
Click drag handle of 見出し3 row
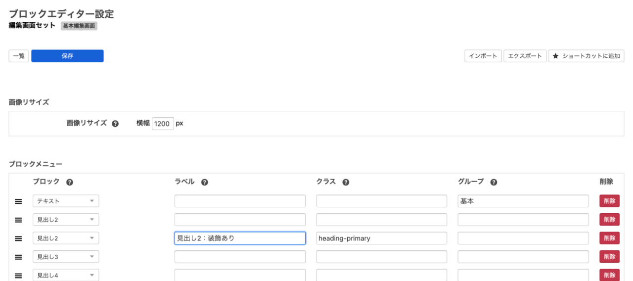(18, 257)
